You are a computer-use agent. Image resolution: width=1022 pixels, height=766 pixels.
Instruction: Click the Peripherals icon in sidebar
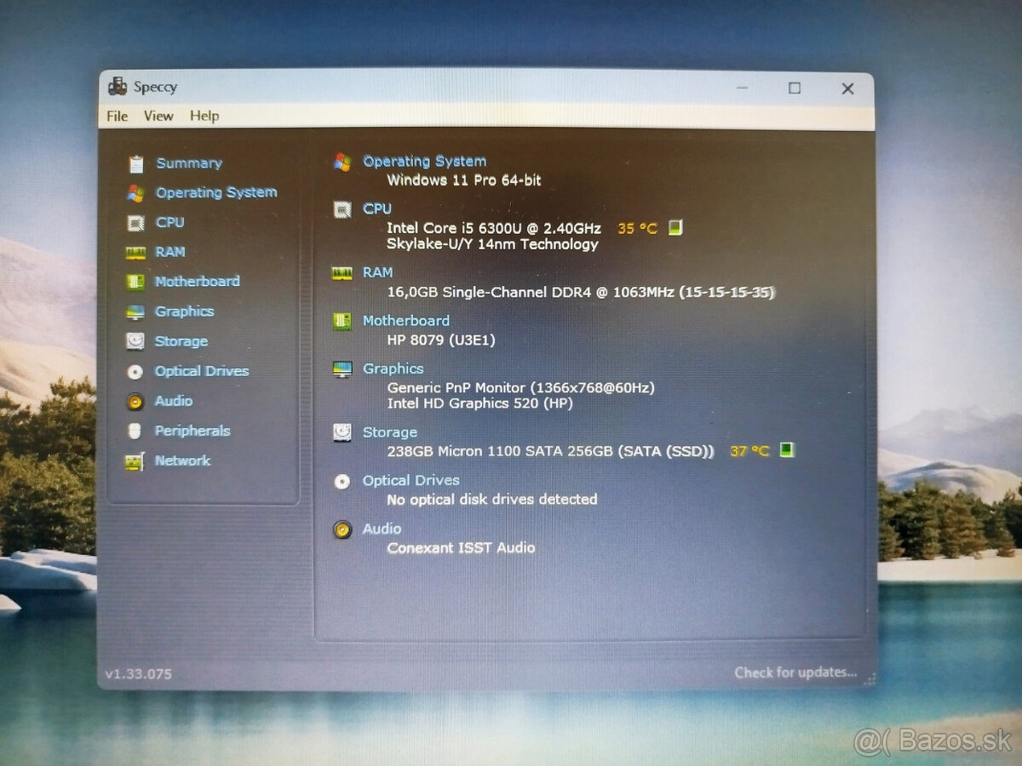tap(137, 431)
